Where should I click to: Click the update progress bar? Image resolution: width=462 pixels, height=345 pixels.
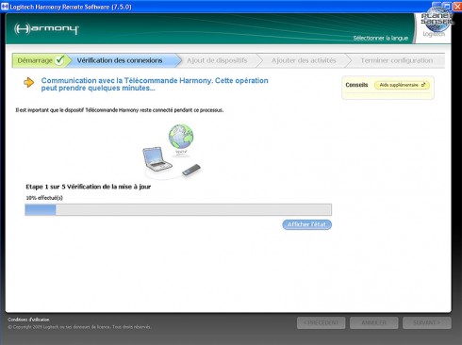(x=178, y=209)
